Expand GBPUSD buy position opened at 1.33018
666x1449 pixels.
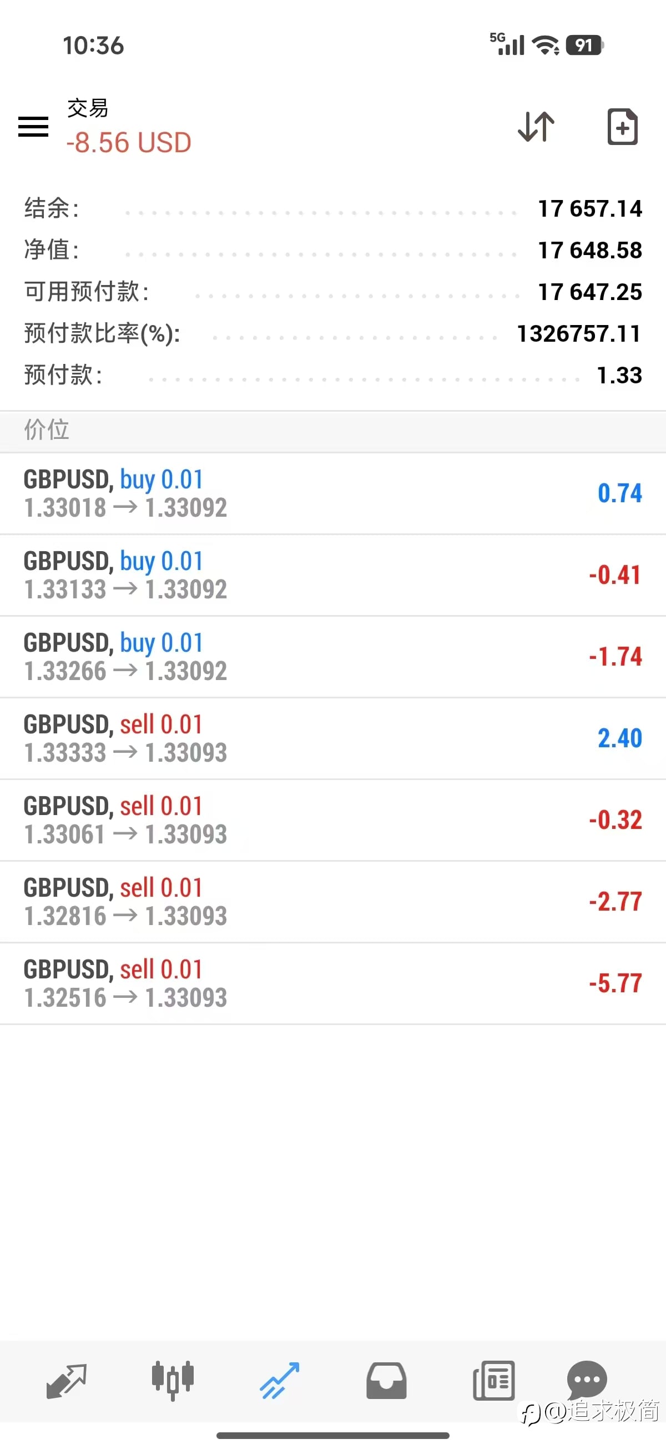click(x=332, y=493)
